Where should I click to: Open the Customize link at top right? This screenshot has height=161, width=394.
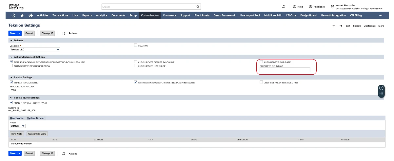click(369, 26)
